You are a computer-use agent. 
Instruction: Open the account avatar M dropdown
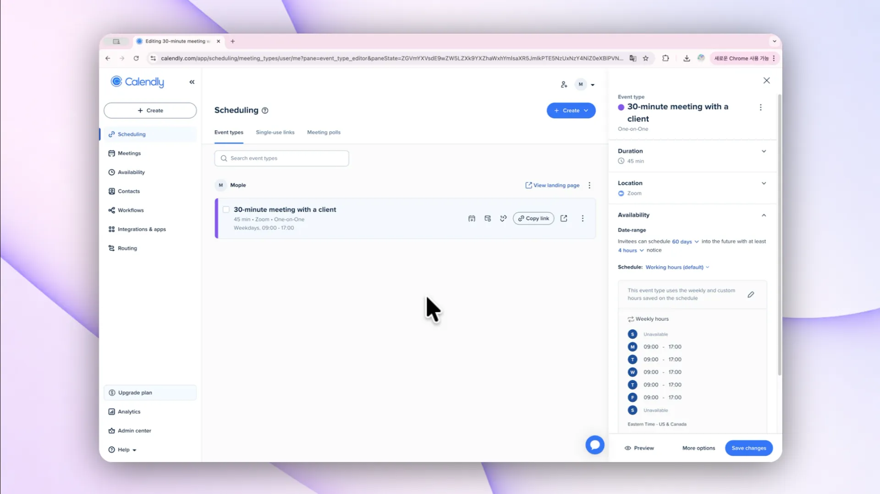click(x=585, y=84)
